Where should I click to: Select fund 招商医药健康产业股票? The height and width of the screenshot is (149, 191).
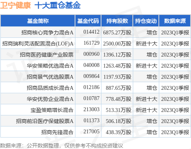tap(47, 55)
